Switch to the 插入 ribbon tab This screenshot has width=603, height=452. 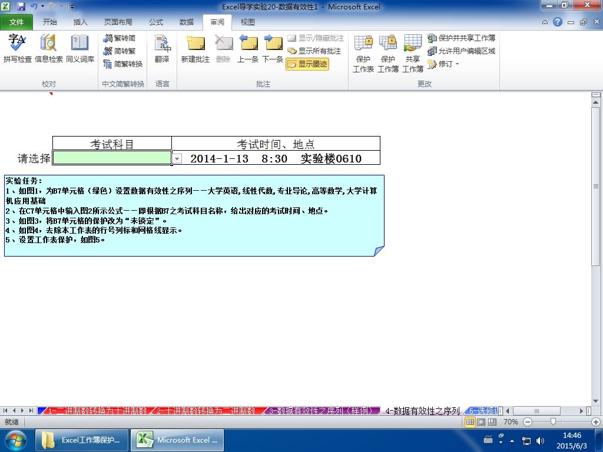[x=80, y=22]
